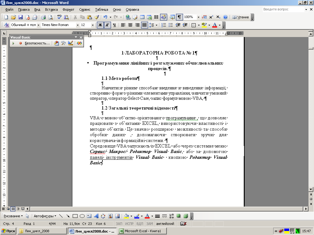This screenshot has width=314, height=235.
Task: Apply subscript formatting
Action: pos(218,17)
